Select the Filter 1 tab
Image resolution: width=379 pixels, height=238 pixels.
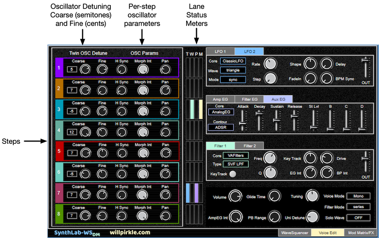point(220,146)
